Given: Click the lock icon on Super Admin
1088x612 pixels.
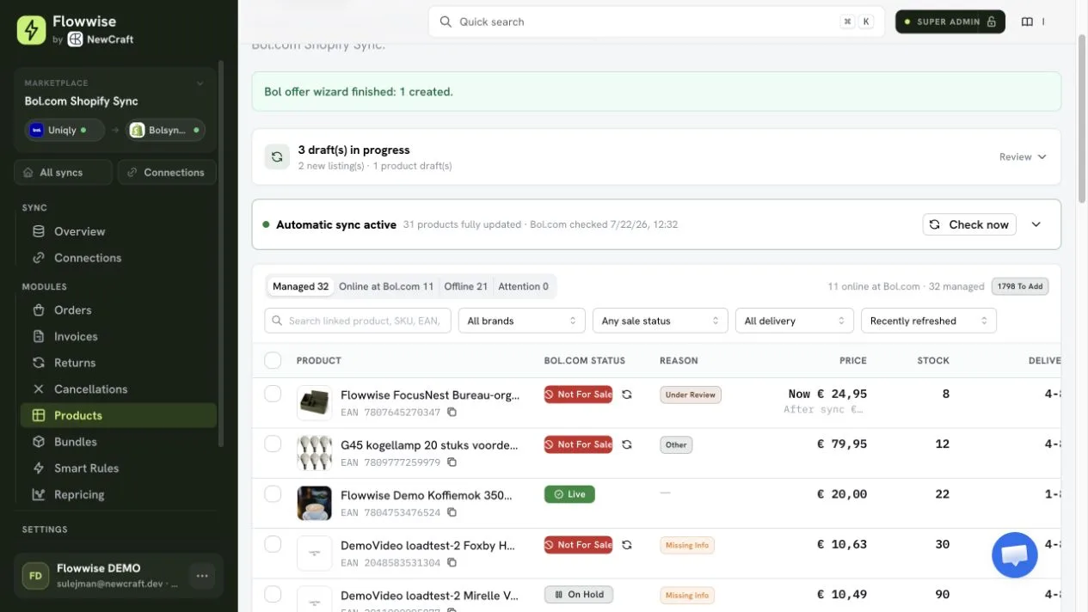Looking at the screenshot, I should [991, 21].
